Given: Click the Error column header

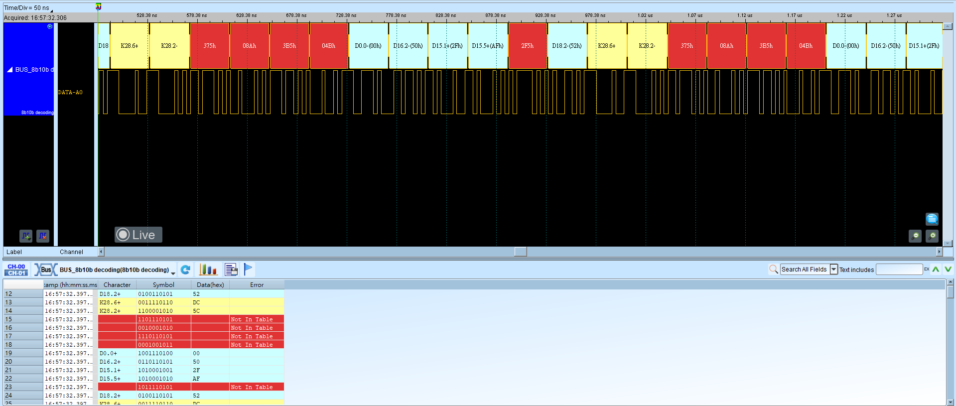Looking at the screenshot, I should coord(257,285).
